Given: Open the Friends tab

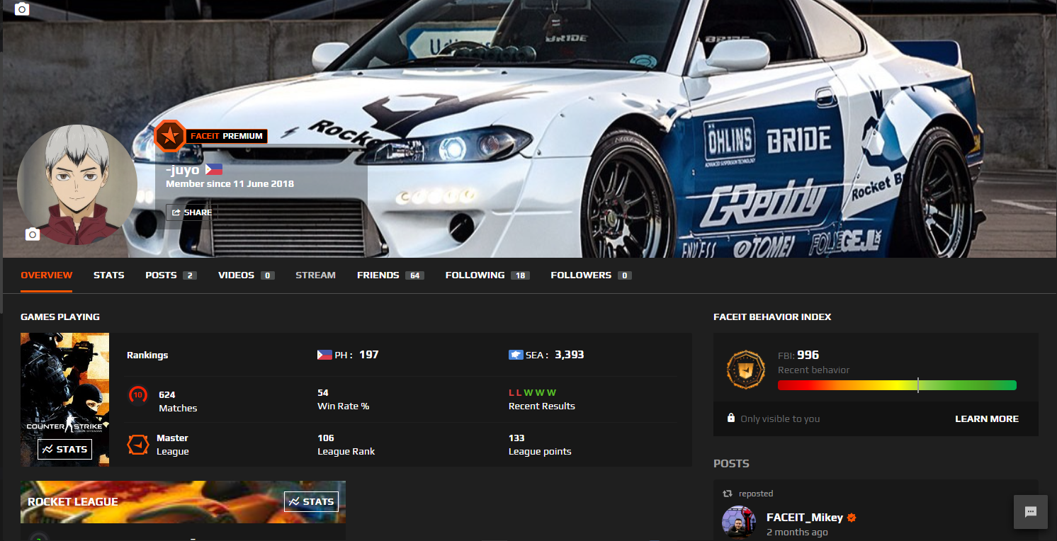Looking at the screenshot, I should [390, 275].
